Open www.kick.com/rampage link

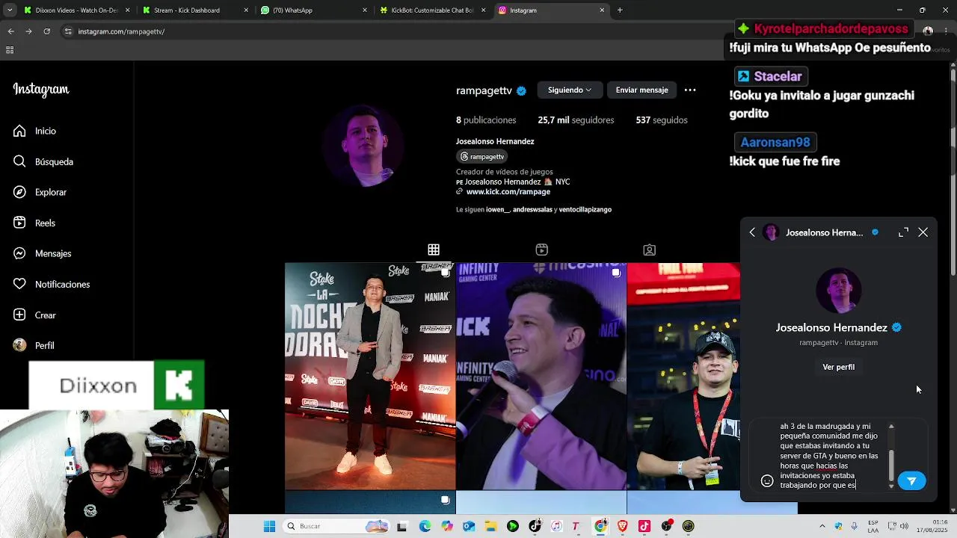tap(508, 191)
